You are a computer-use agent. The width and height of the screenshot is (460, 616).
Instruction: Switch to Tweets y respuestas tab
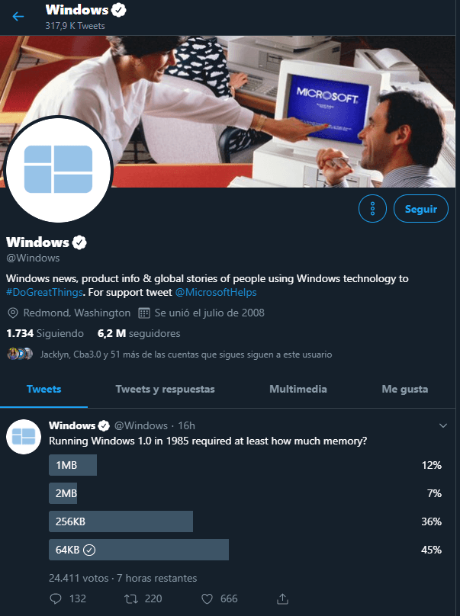[x=165, y=389]
